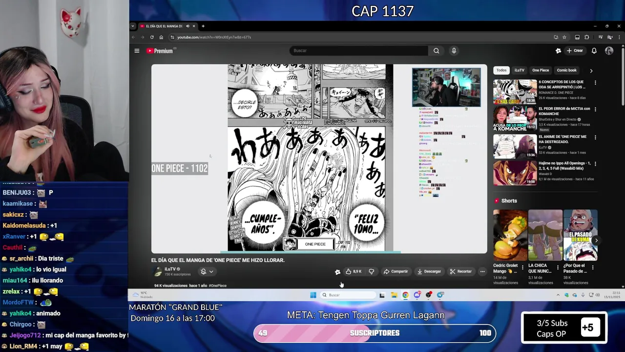
Task: Click Compartir to share video
Action: pos(396,271)
